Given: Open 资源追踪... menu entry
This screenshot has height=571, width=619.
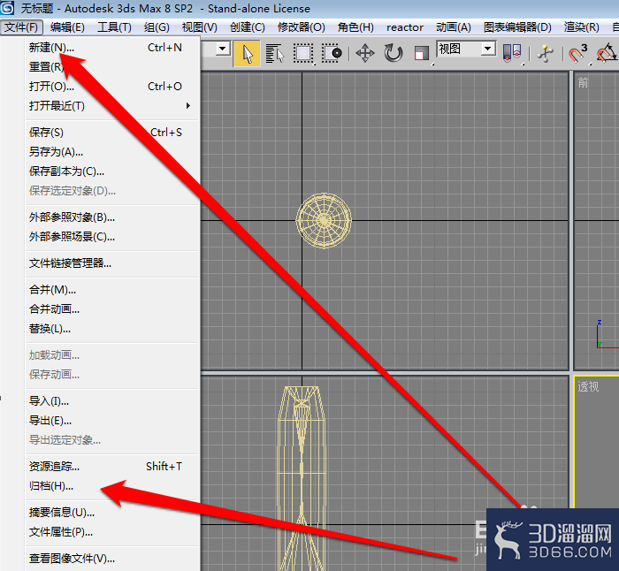Looking at the screenshot, I should click(x=112, y=467).
